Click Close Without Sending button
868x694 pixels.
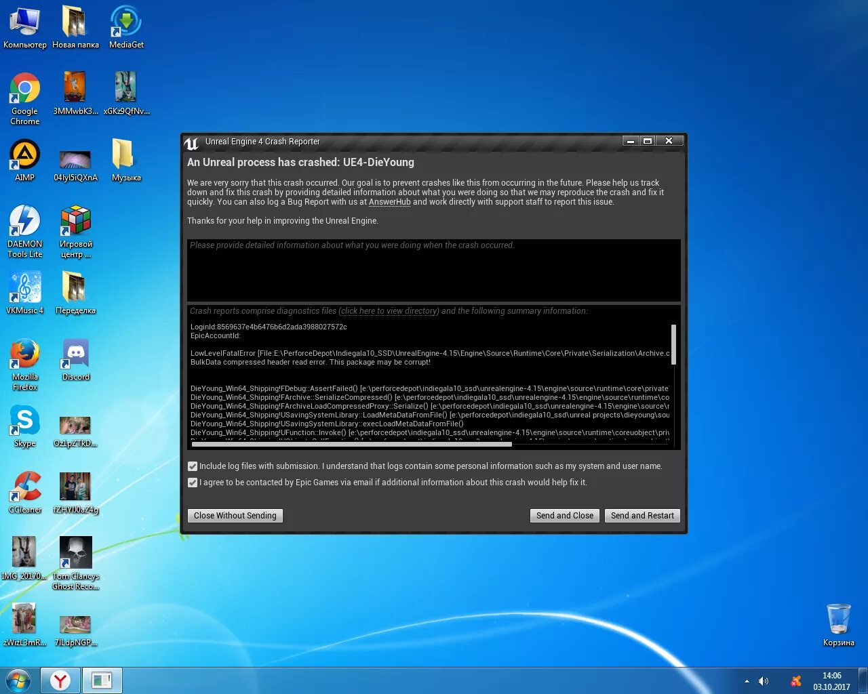tap(235, 516)
